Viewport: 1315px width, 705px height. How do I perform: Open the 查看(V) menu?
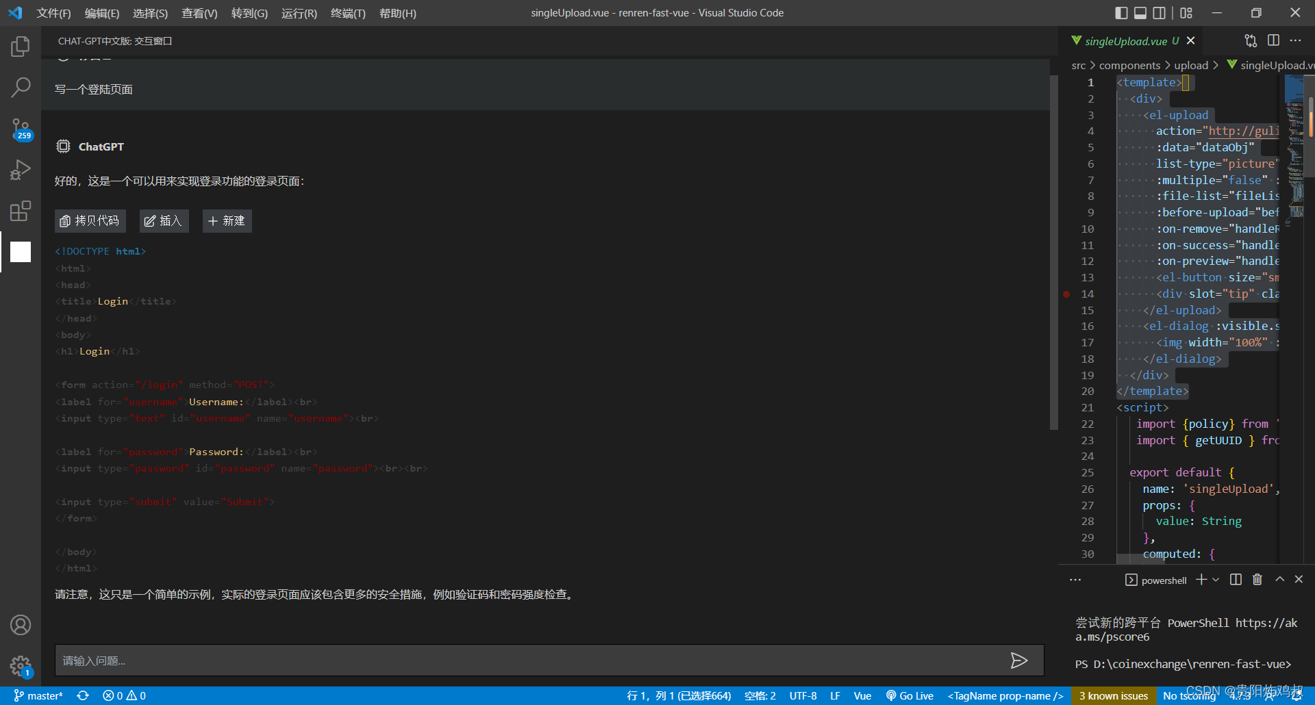pos(199,13)
